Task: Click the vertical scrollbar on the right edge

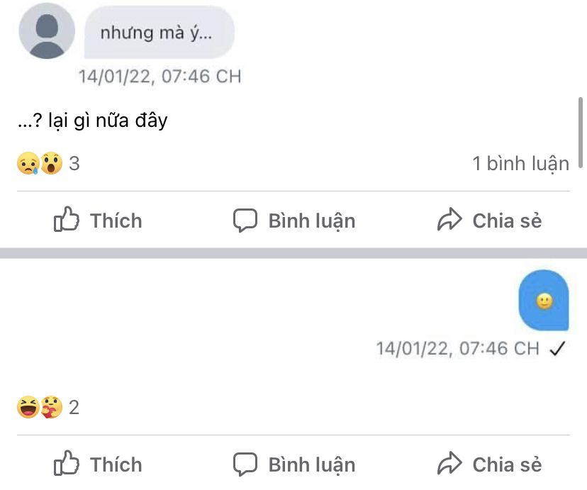Action: tap(581, 133)
